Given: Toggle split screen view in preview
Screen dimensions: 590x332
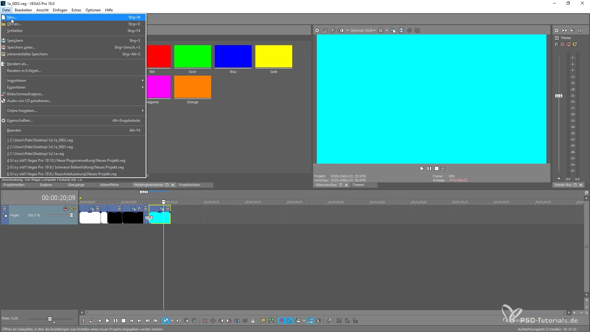Looking at the screenshot, I should pos(341,30).
